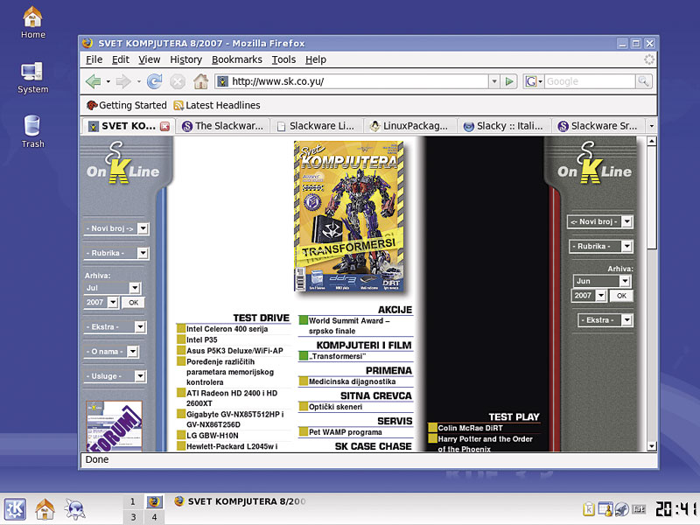Screen dimensions: 700x525
Task: Click the taskbar entry SVET KOMPJUTERA 8/2007
Action: 240,501
